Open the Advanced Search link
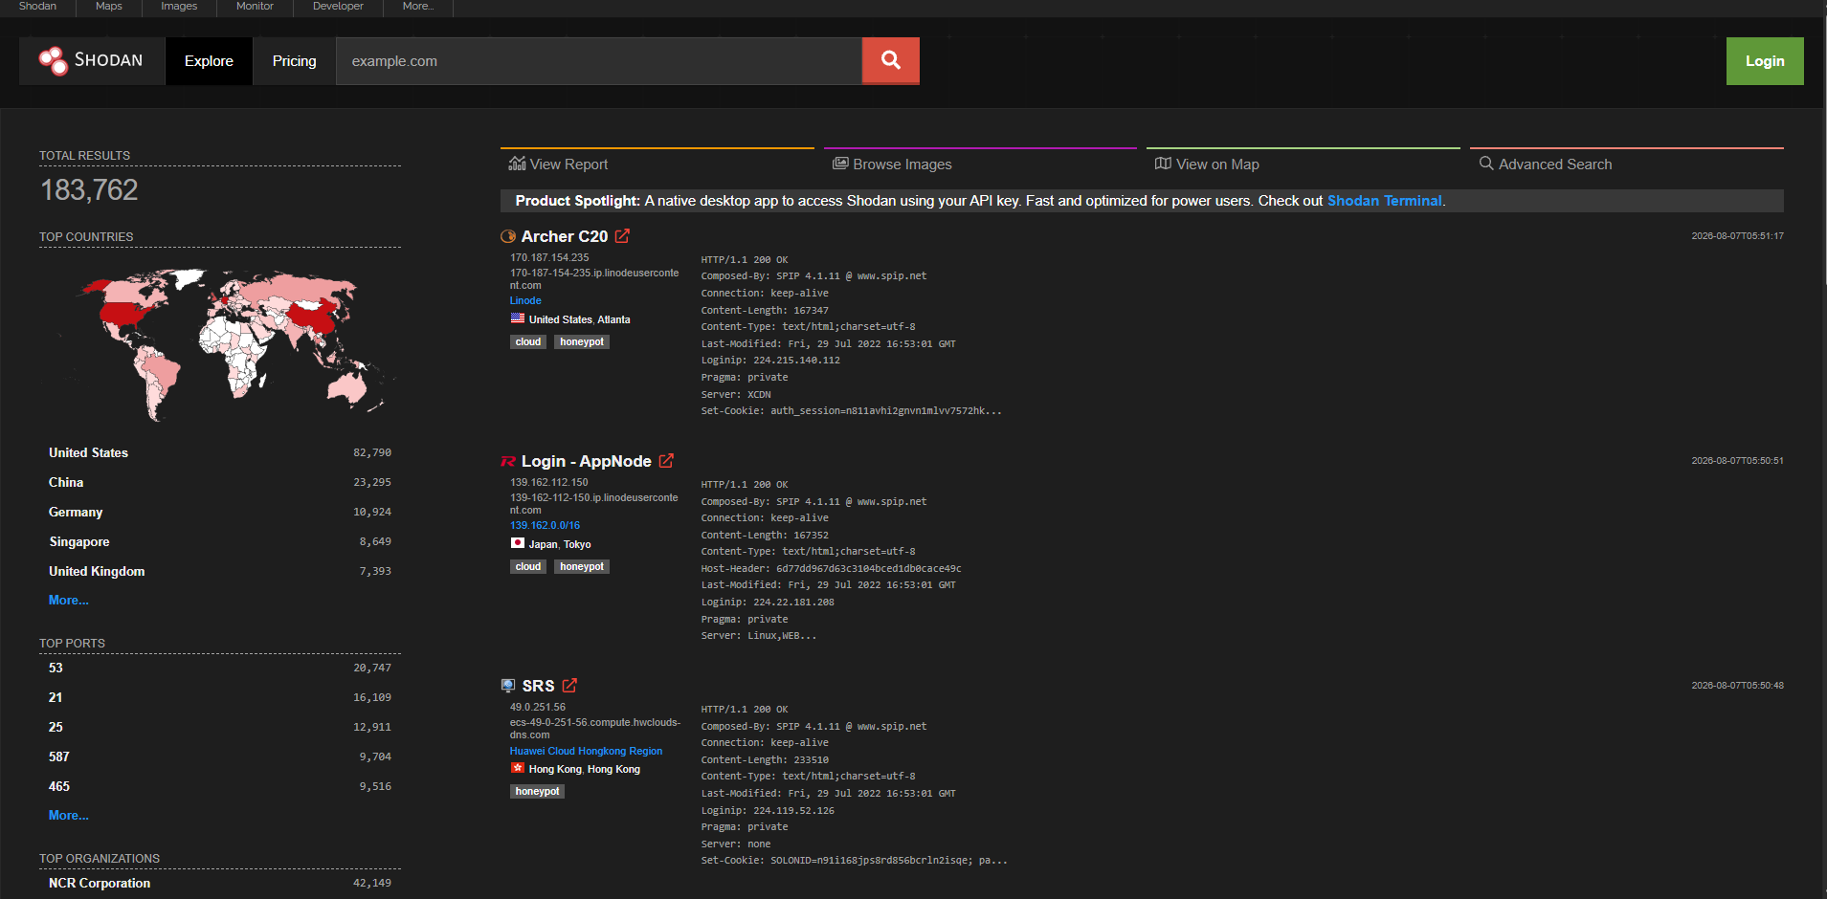 coord(1555,164)
